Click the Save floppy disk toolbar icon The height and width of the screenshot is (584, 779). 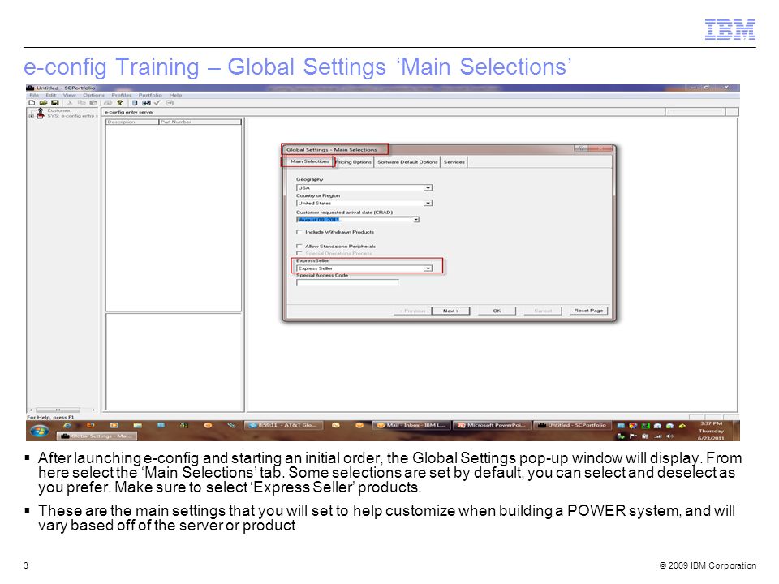click(54, 103)
